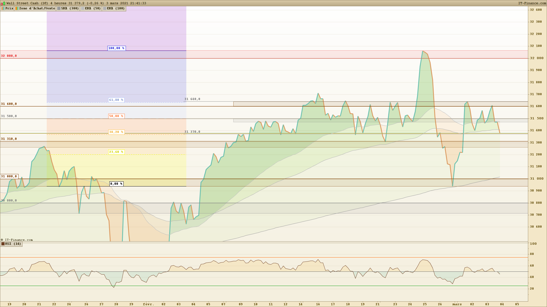
Task: Click the Prix indicator color swatch
Action: click(3, 9)
